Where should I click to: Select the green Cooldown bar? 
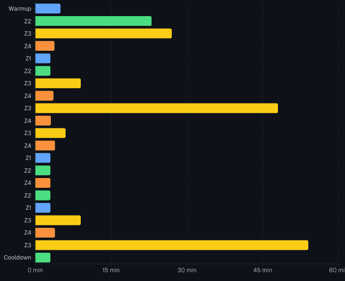click(43, 258)
